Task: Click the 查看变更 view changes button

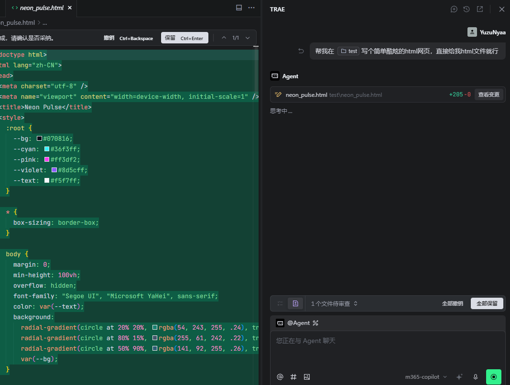Action: [488, 94]
